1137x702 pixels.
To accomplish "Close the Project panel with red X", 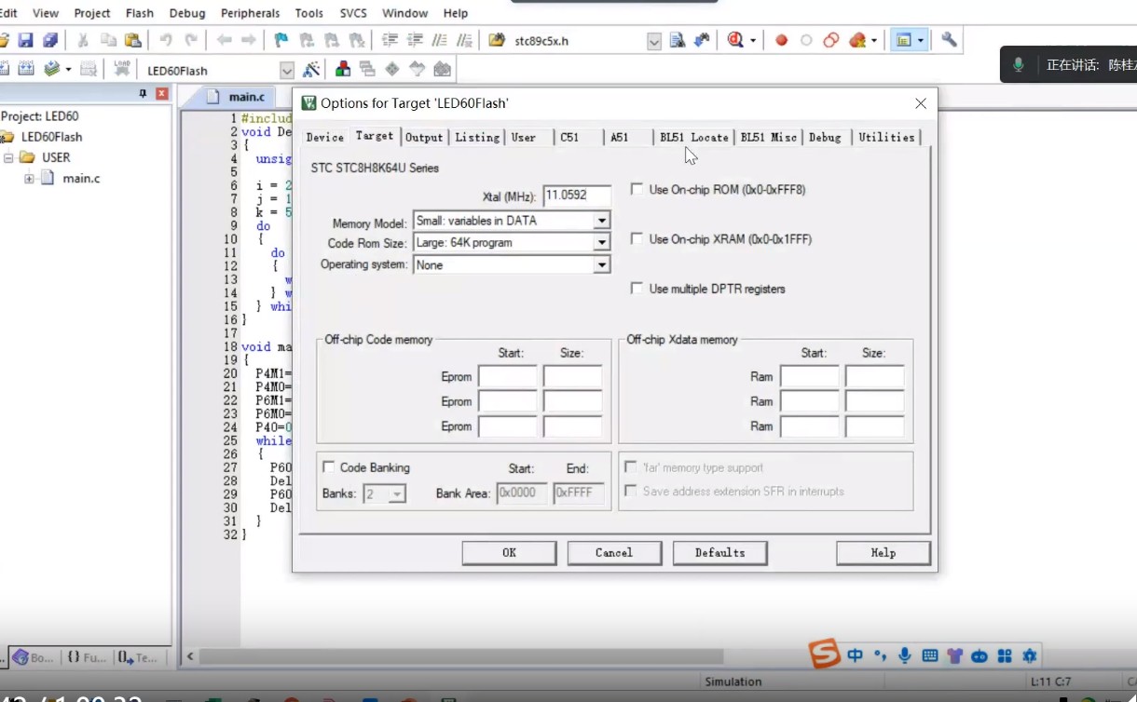I will click(161, 93).
